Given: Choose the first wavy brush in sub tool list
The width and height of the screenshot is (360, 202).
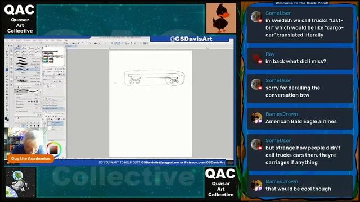Looking at the screenshot, I should pyautogui.click(x=28, y=58).
